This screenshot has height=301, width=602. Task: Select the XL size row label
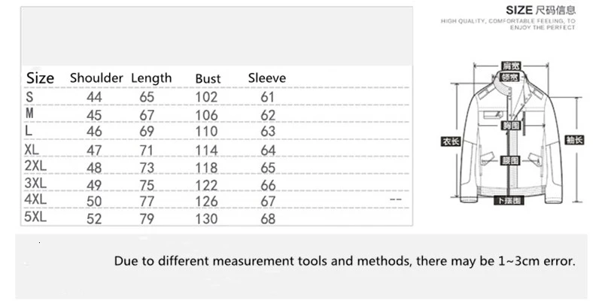32,149
